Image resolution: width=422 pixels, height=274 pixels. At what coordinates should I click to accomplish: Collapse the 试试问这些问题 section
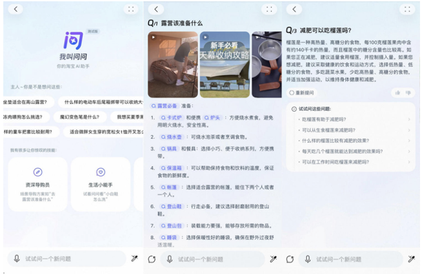click(294, 109)
